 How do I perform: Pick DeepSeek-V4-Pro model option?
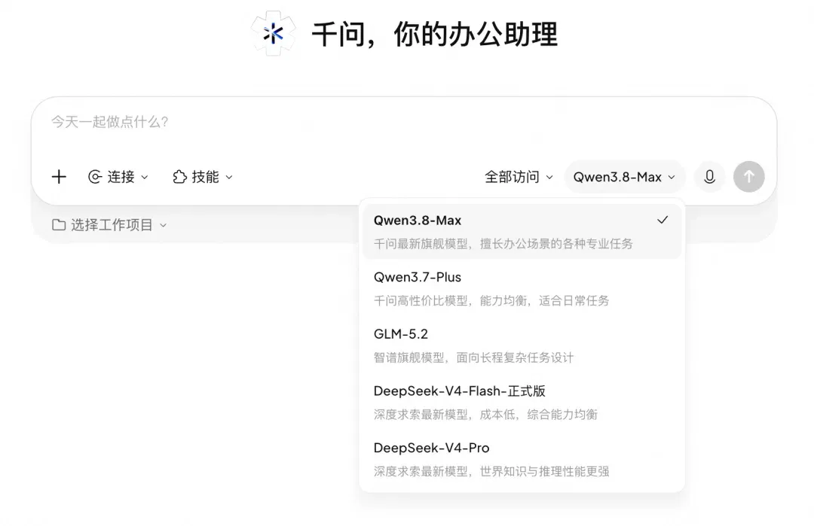[x=522, y=459]
